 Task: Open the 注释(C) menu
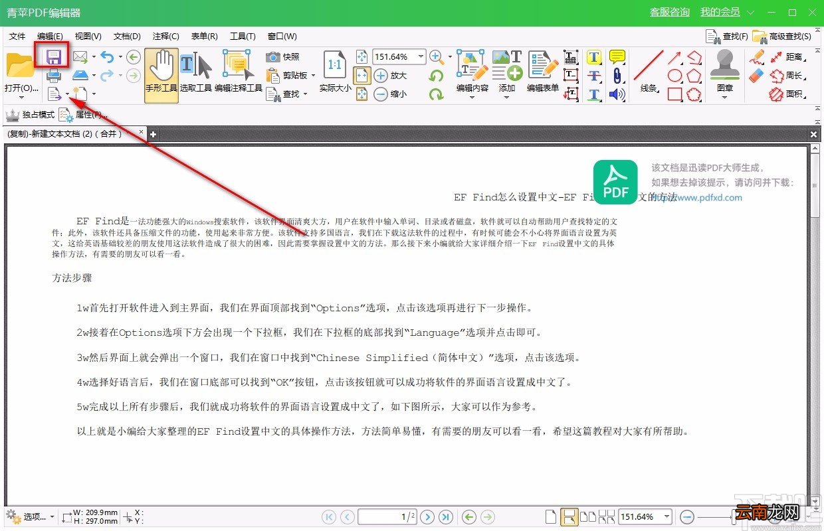point(165,36)
